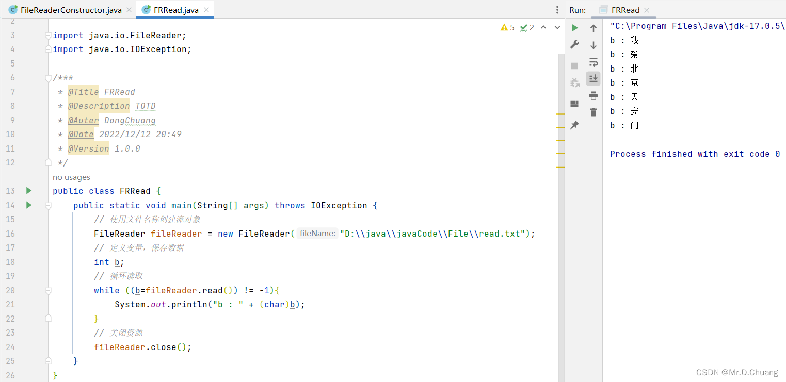Click console line 'b : 门'

coord(624,125)
